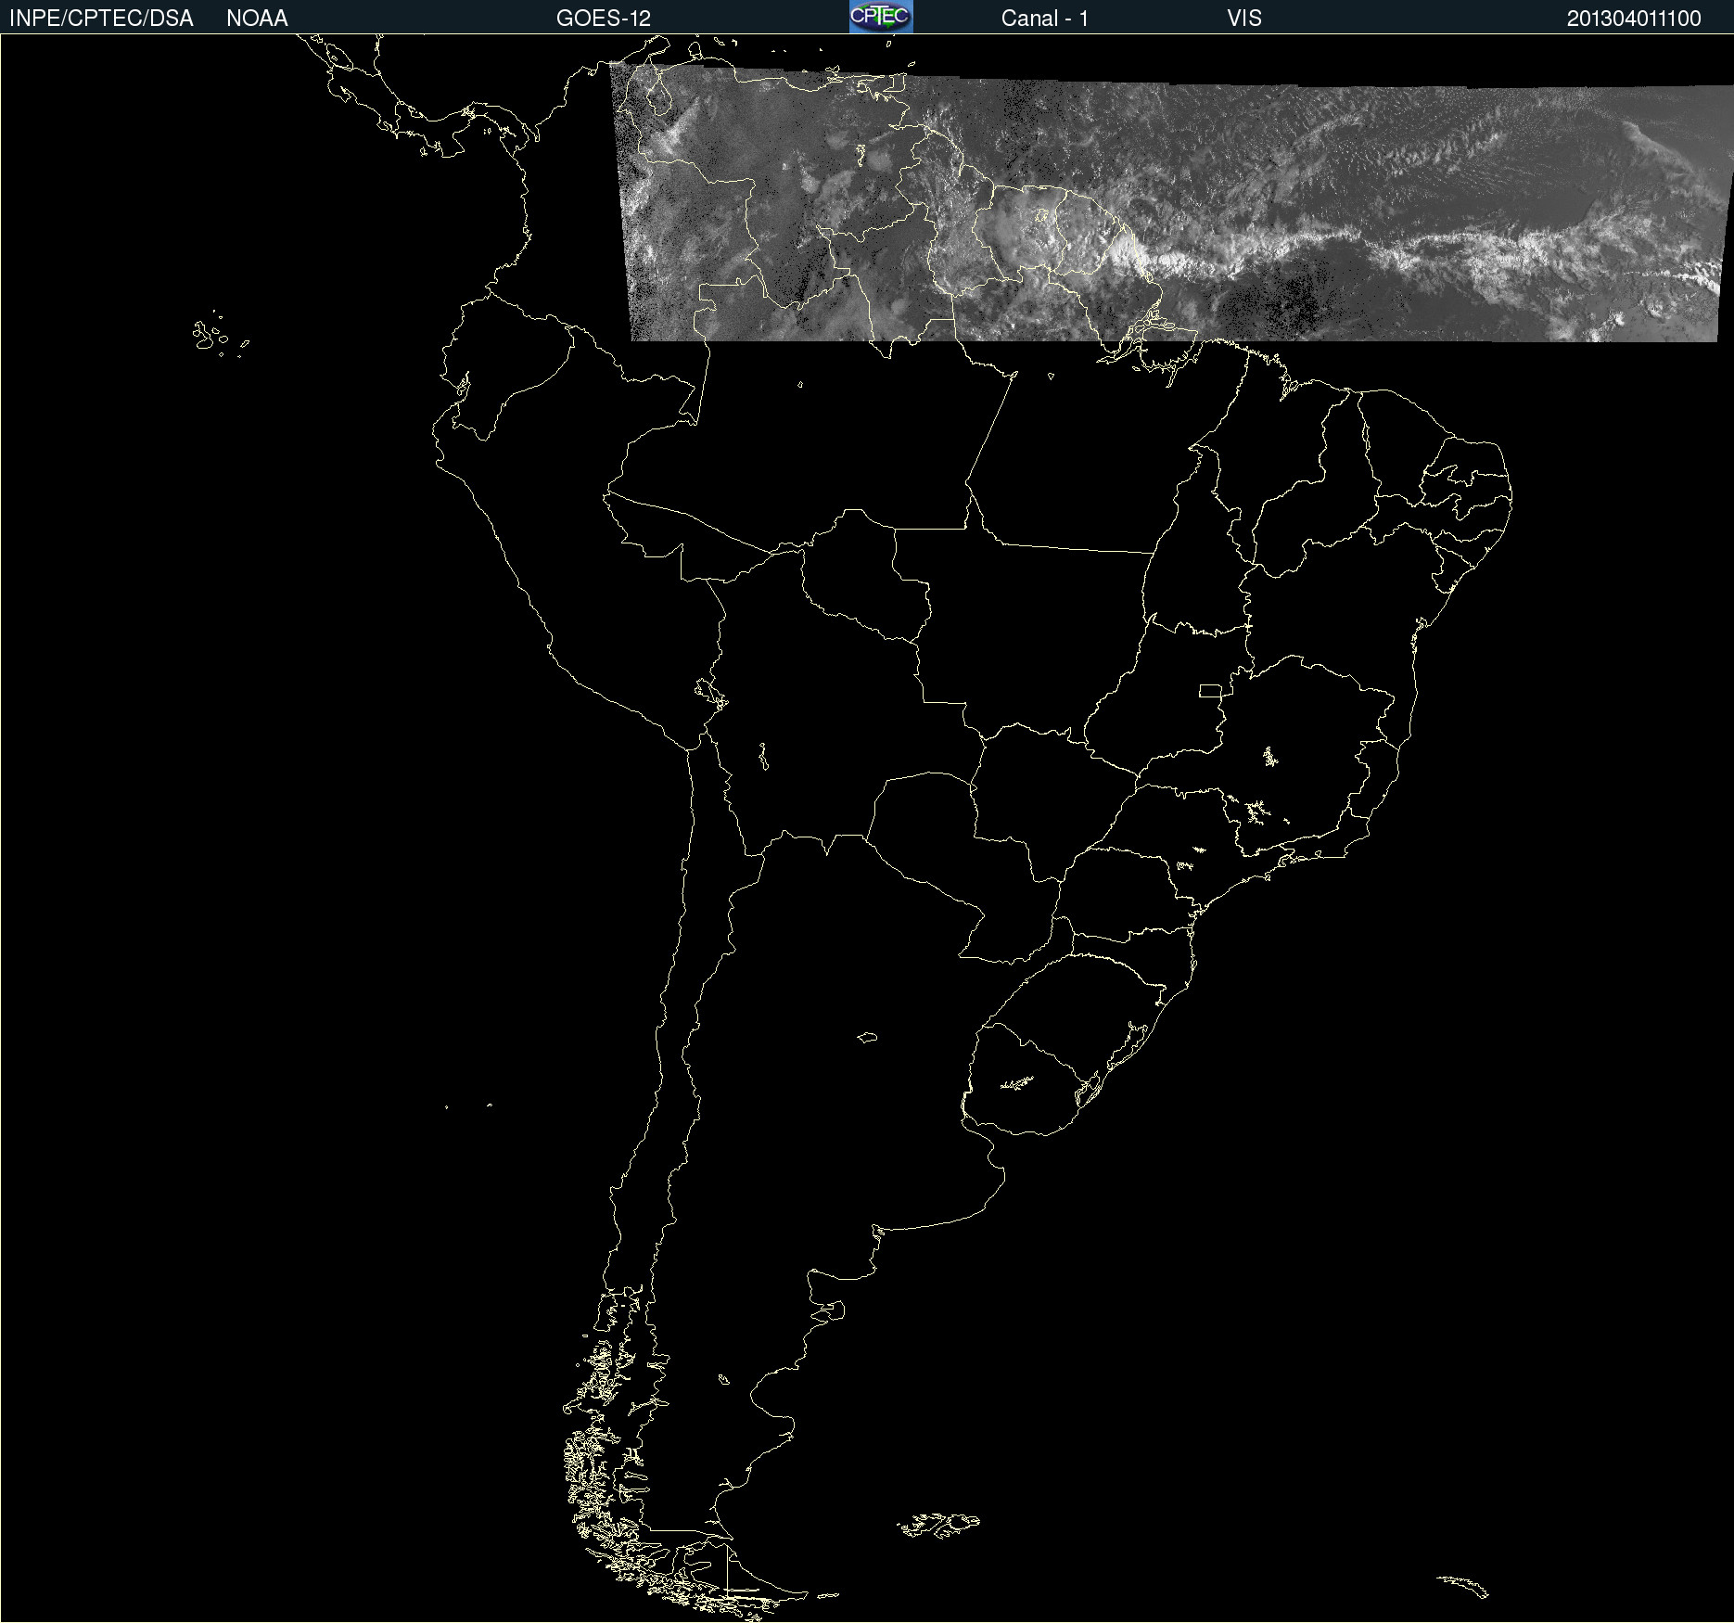Click the INPE/CPTEC/DSA header text

coord(101,19)
